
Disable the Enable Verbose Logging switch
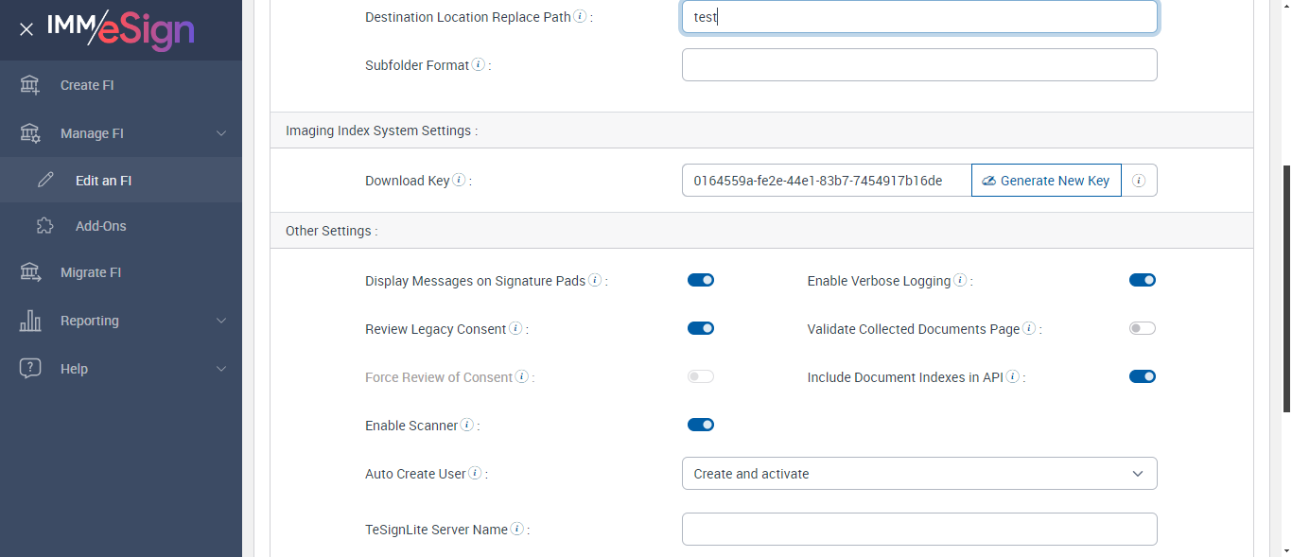tap(1143, 280)
